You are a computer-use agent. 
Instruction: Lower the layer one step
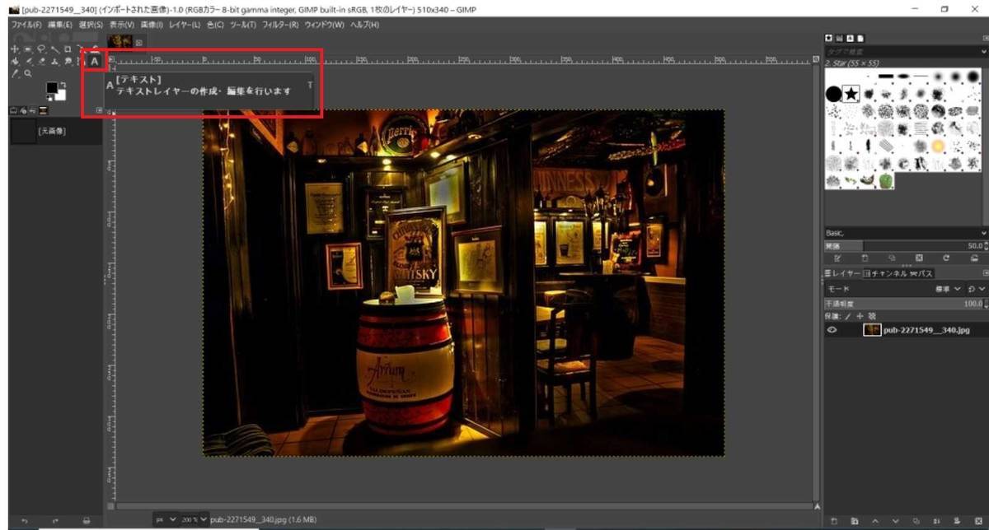click(x=895, y=521)
